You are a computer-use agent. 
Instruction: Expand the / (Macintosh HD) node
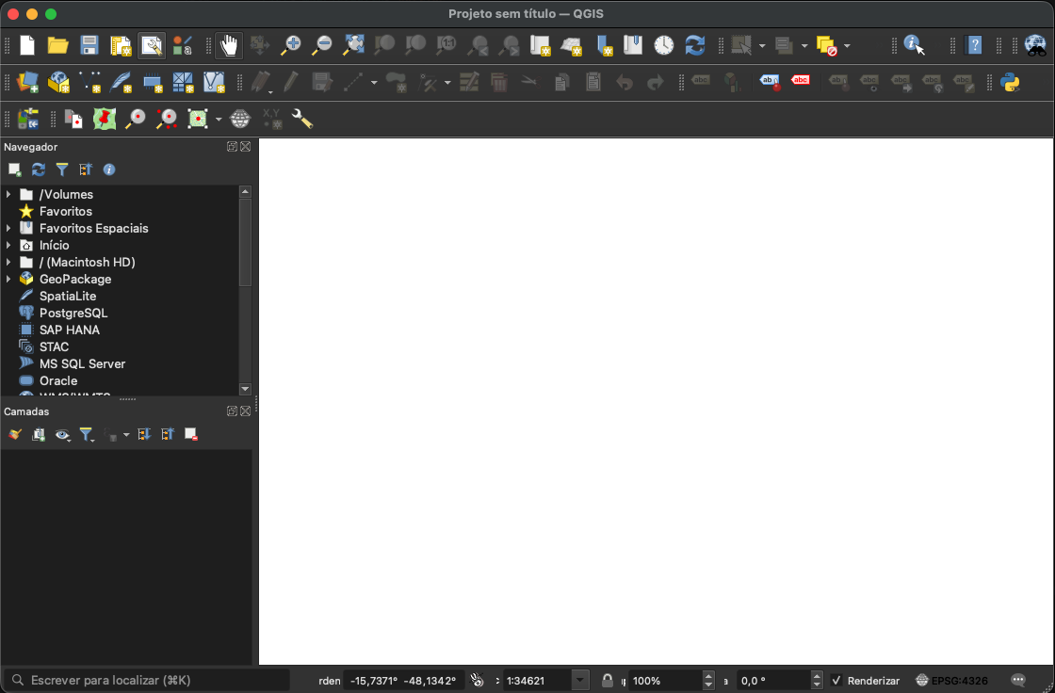pos(8,262)
